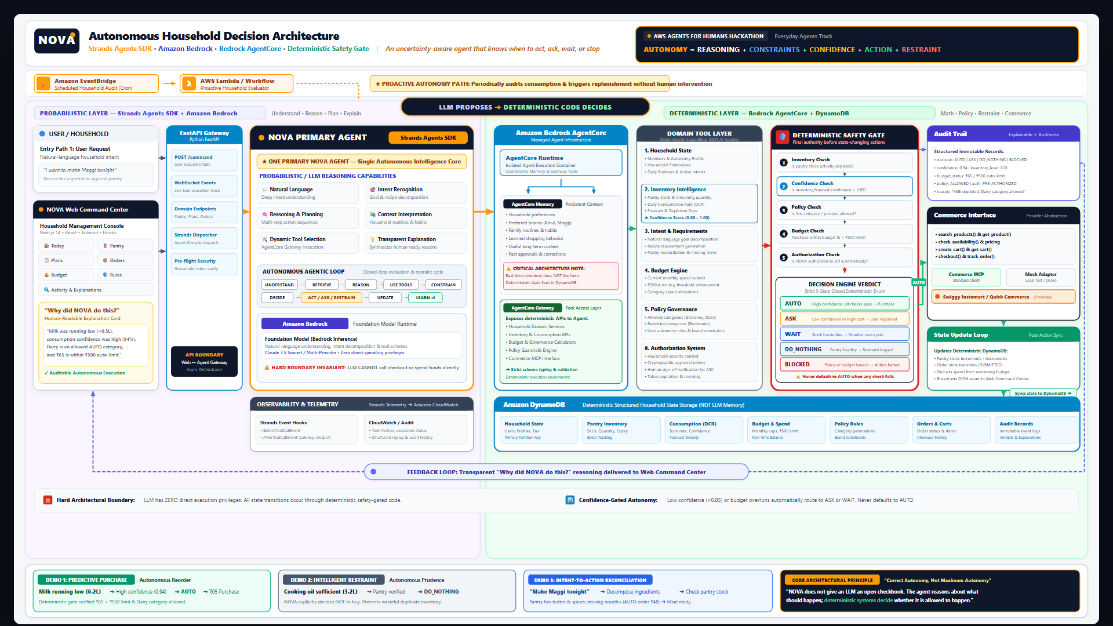Click the Mock Adapter box

[1041, 277]
